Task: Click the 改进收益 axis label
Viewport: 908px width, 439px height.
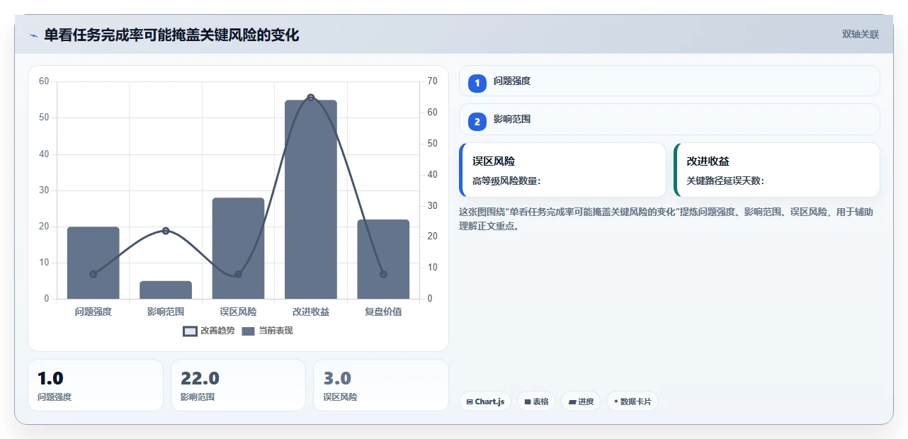Action: click(311, 312)
